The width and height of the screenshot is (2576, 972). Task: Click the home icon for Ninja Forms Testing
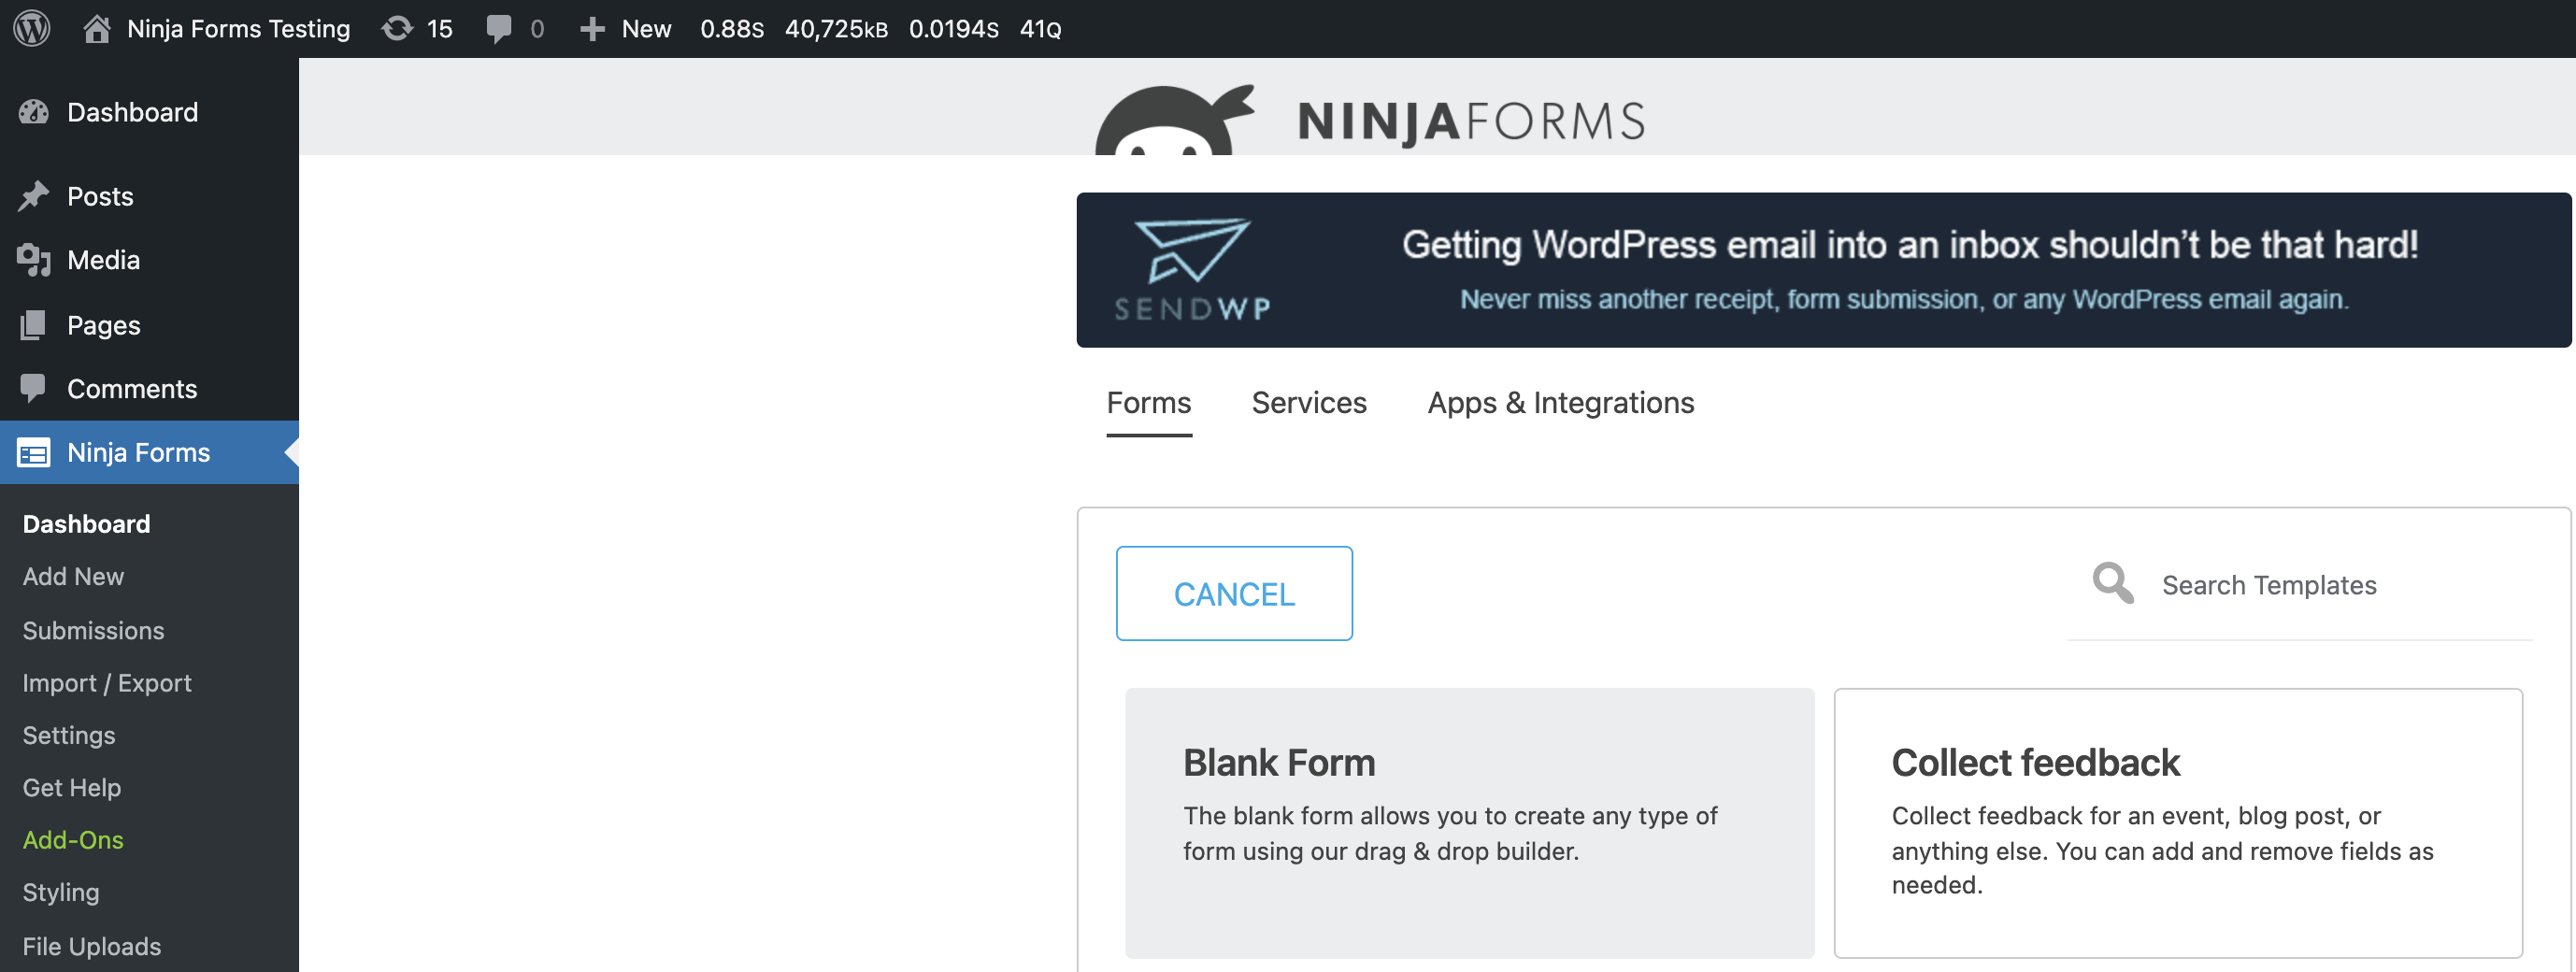(x=96, y=28)
